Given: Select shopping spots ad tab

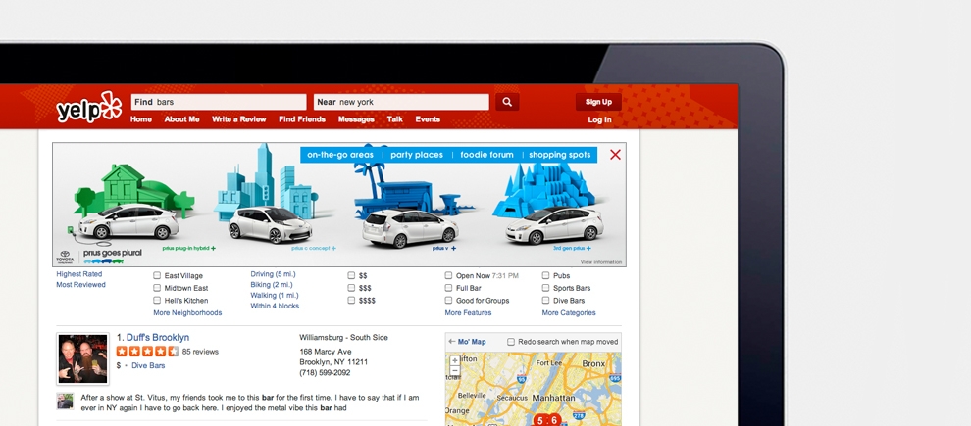Looking at the screenshot, I should point(560,155).
